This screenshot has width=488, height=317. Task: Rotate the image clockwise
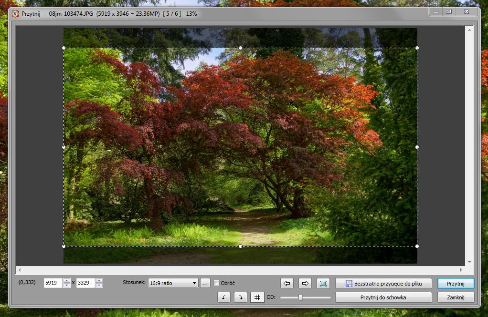point(241,297)
